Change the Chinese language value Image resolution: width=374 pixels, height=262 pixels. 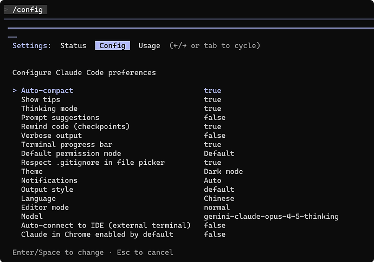click(219, 198)
